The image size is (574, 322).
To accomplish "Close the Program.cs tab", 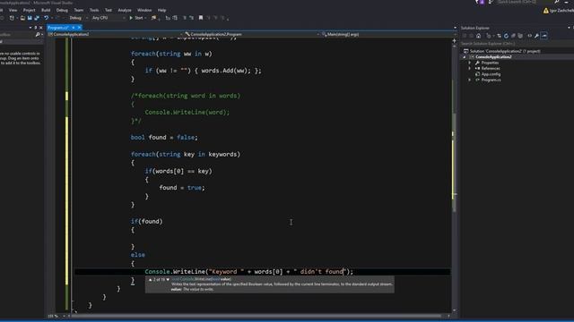I will coord(79,28).
